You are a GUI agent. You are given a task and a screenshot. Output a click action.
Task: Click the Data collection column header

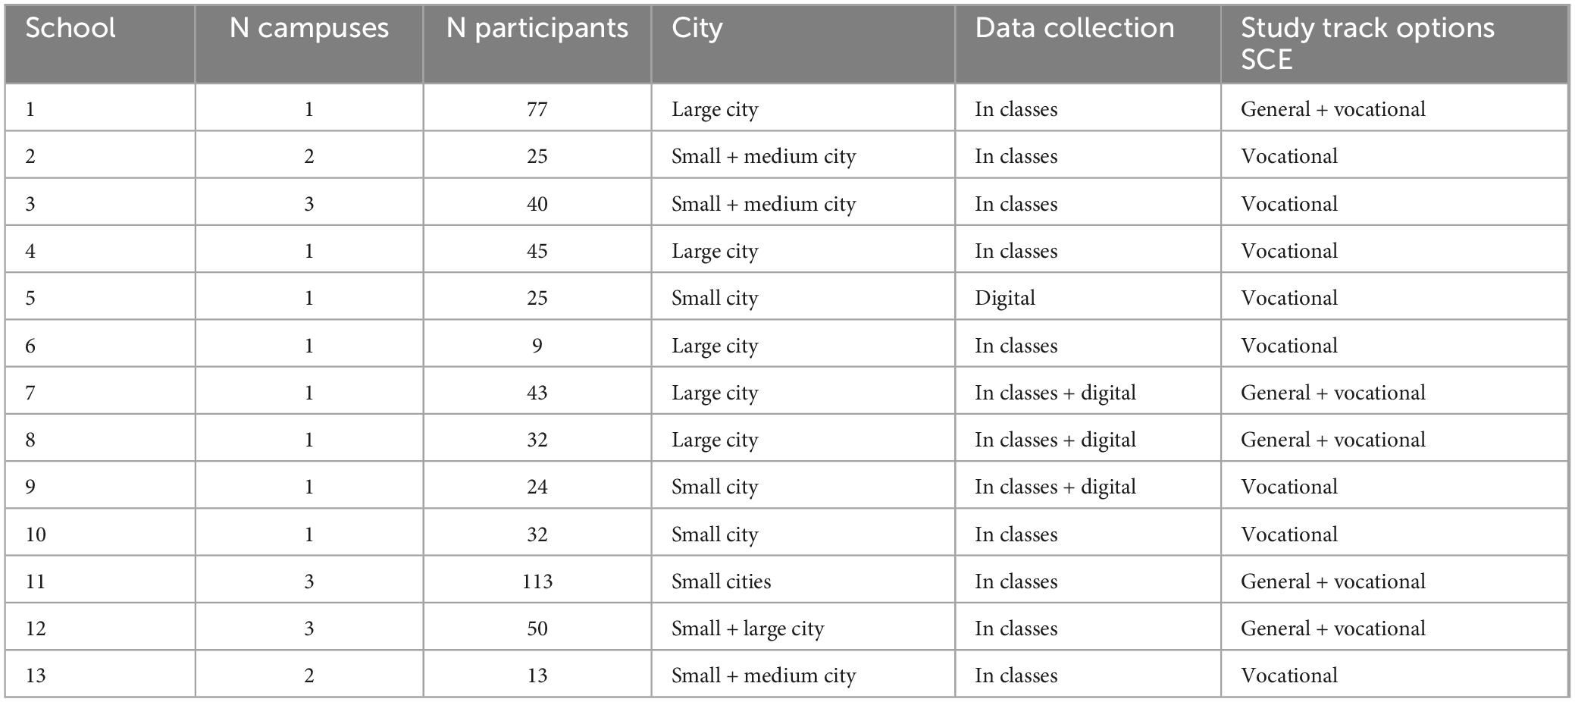(x=1088, y=44)
